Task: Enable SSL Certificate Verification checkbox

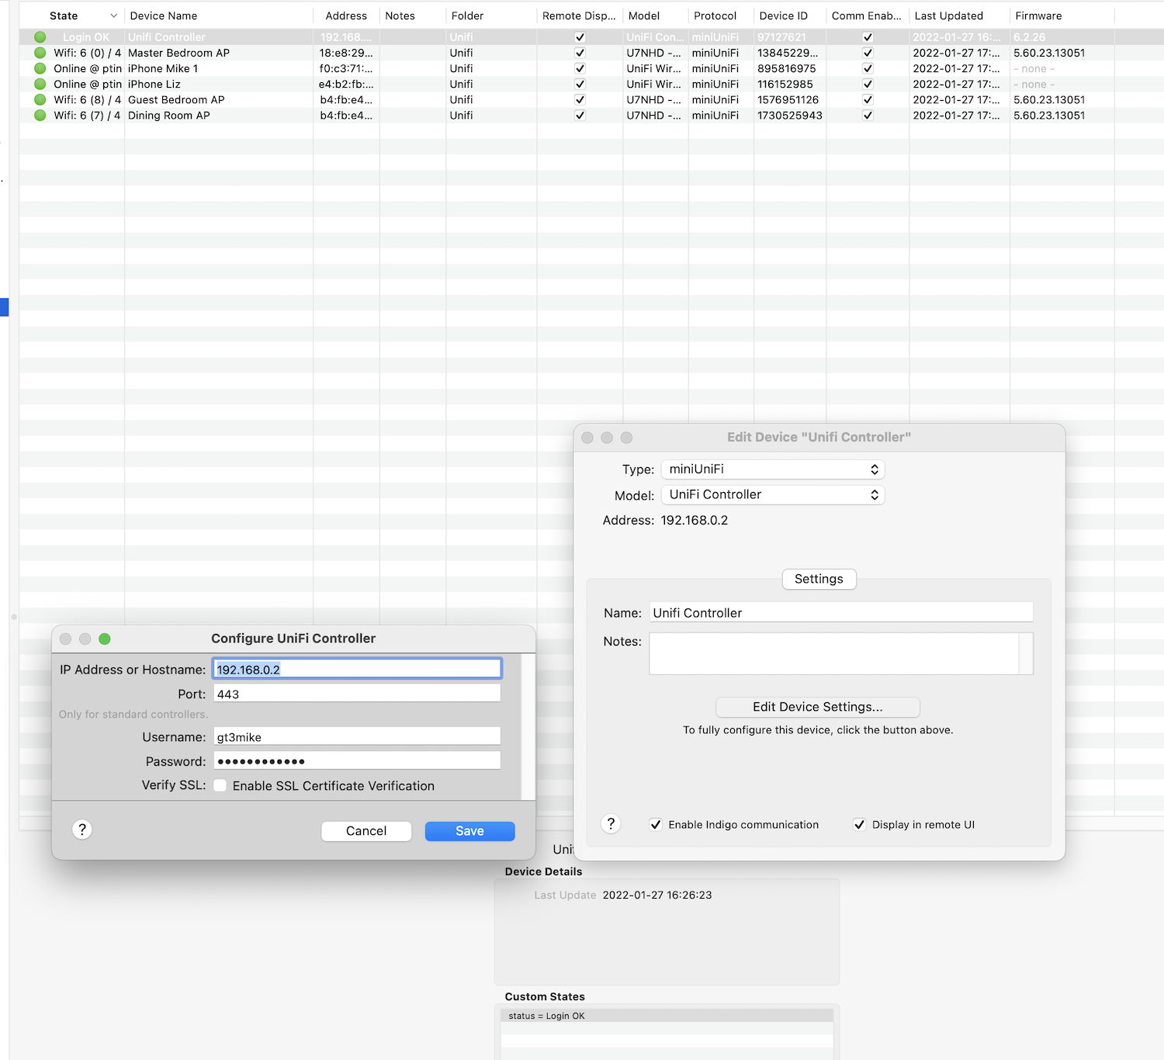Action: [220, 785]
